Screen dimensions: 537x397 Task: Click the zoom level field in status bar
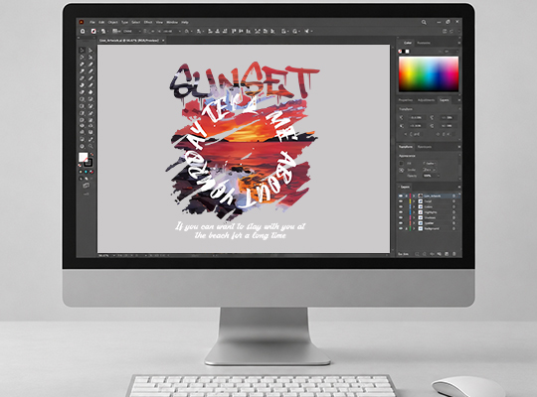pyautogui.click(x=103, y=255)
